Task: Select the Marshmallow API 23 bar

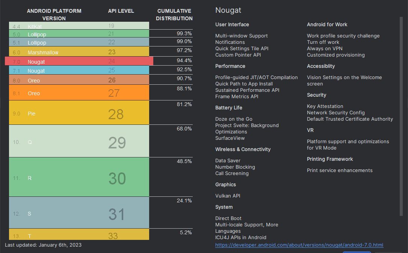Action: [x=79, y=51]
